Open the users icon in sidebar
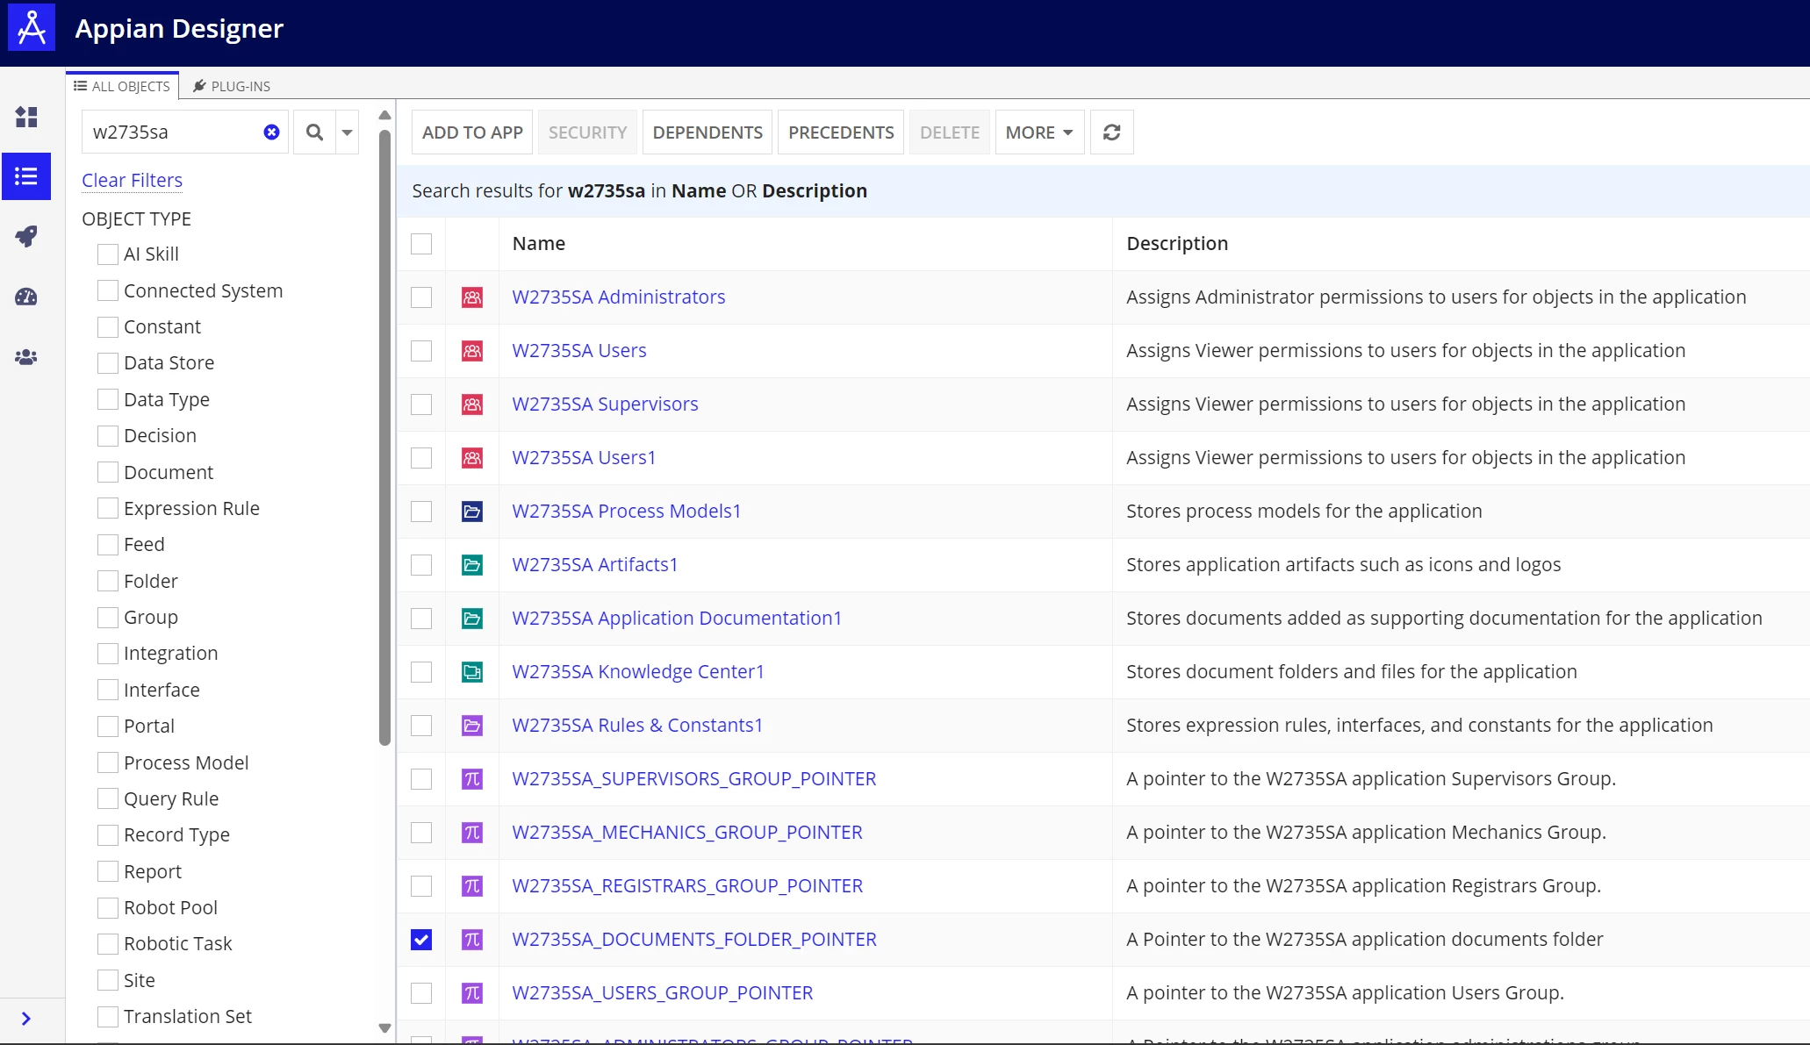Screen dimensions: 1810x1045 pyautogui.click(x=26, y=357)
